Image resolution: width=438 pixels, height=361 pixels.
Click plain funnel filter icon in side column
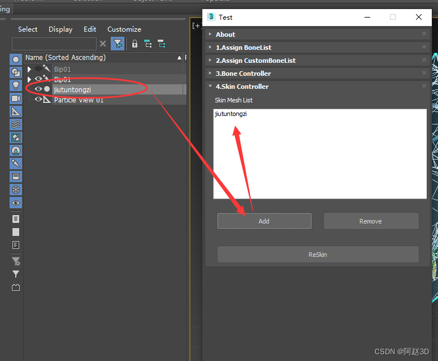(x=16, y=274)
